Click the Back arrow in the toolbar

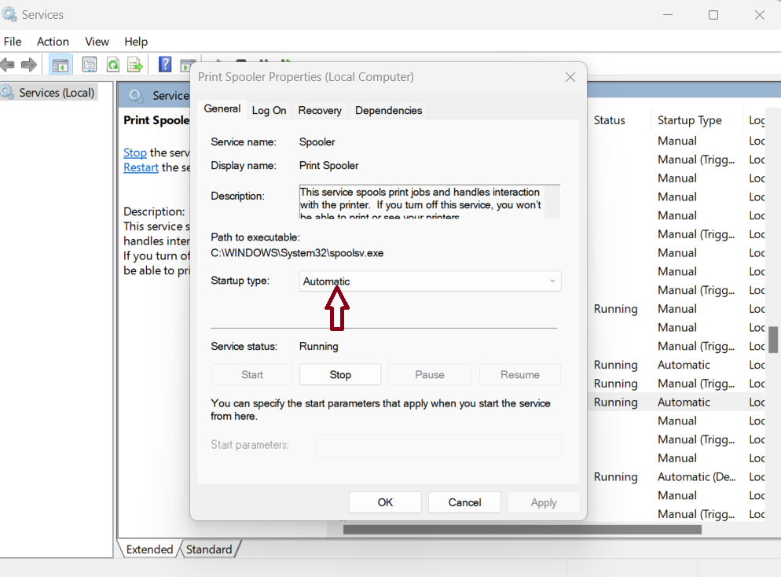(8, 64)
